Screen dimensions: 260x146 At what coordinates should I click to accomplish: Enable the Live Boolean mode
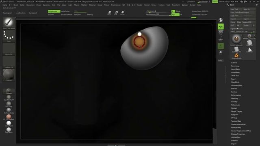point(21,13)
